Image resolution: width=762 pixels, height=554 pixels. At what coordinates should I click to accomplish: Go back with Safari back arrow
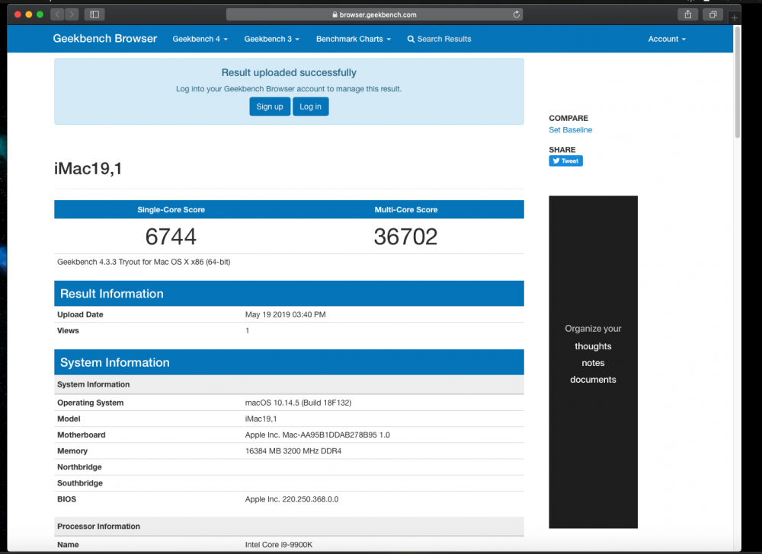(x=57, y=14)
